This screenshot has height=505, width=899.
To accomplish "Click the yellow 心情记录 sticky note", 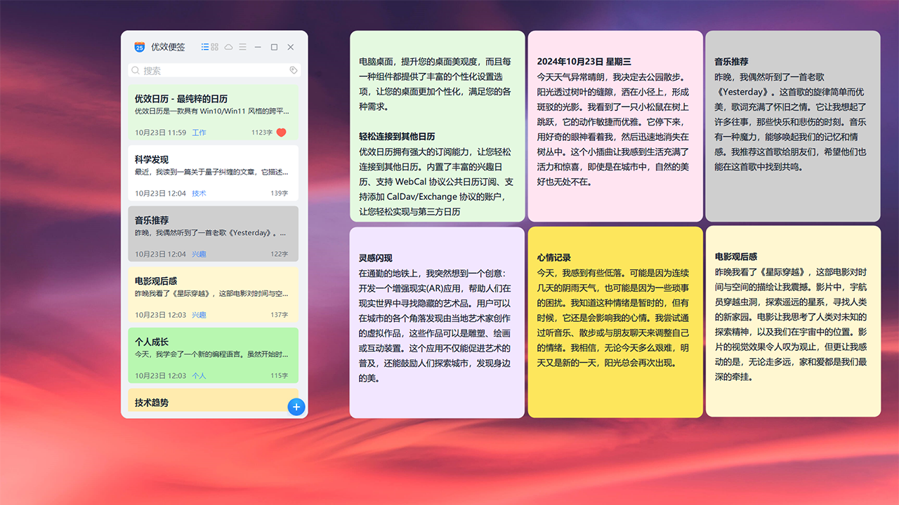I will pyautogui.click(x=615, y=321).
